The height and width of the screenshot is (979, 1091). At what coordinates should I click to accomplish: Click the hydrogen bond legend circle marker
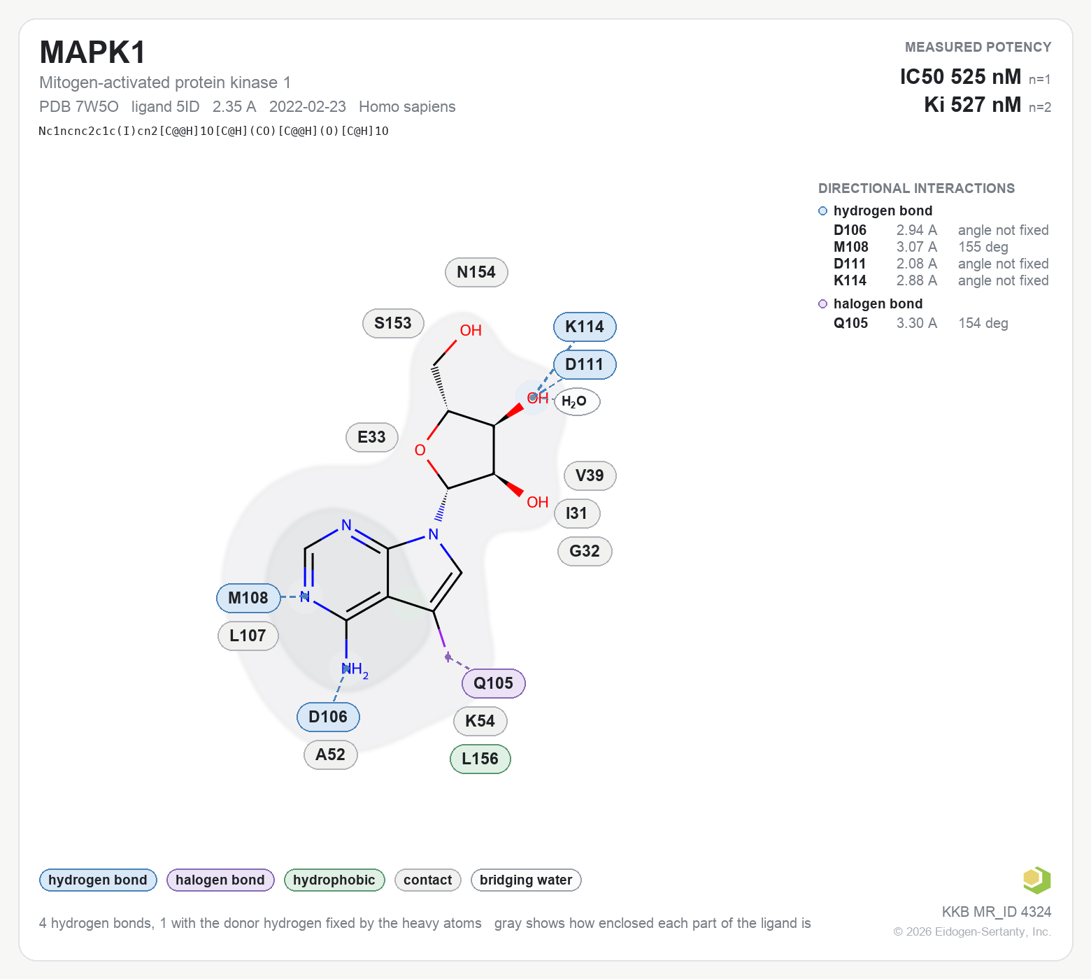pos(823,211)
